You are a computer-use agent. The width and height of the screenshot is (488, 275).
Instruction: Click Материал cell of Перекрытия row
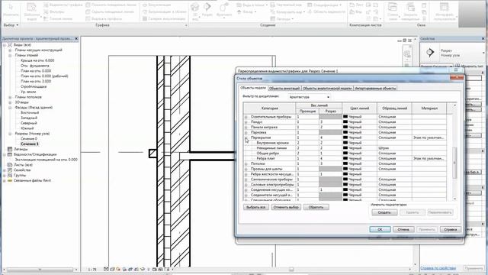[429, 137]
